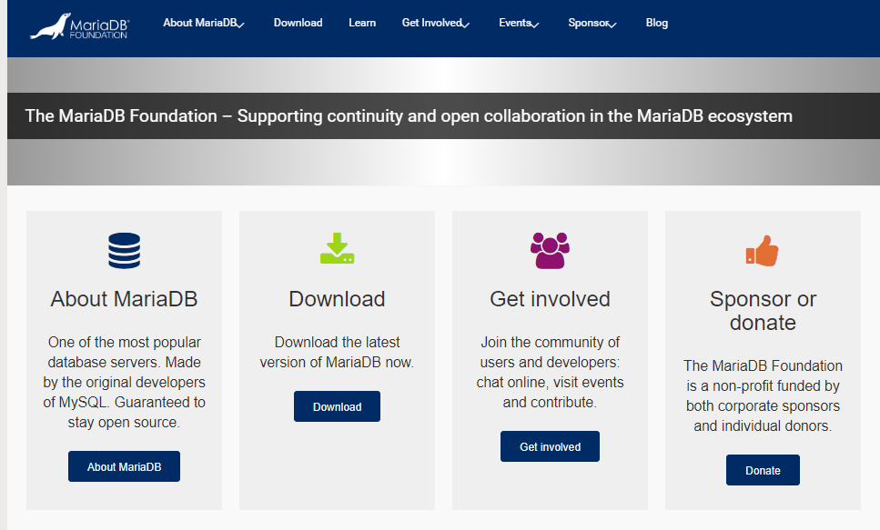The height and width of the screenshot is (530, 880).
Task: Open the Sponsor dropdown in navbar
Action: (x=592, y=24)
